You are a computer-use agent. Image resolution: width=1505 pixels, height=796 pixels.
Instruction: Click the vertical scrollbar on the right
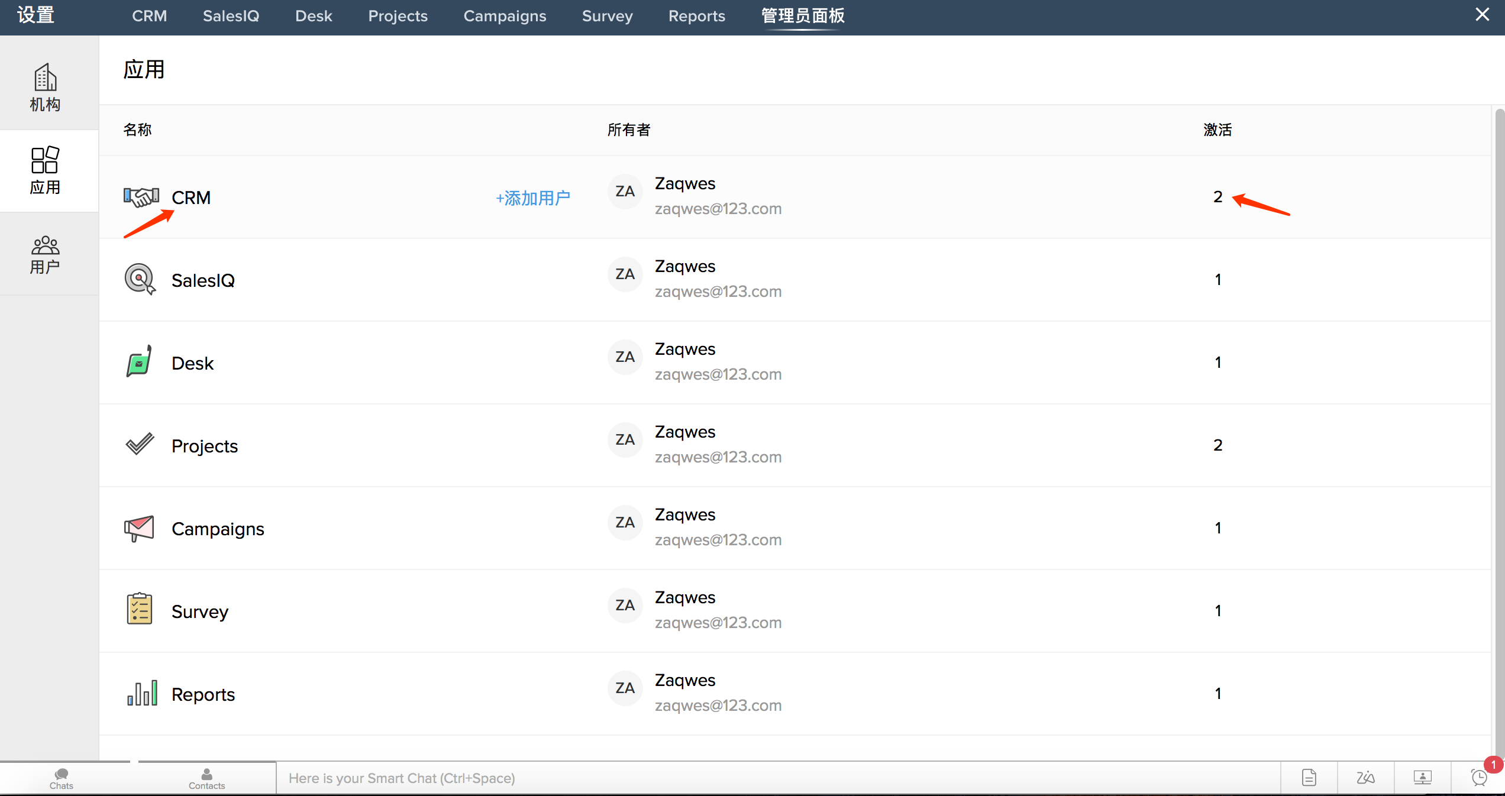click(x=1499, y=414)
